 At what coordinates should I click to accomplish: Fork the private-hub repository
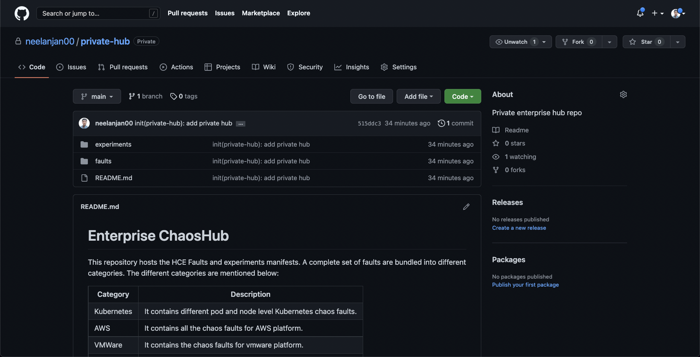point(579,42)
